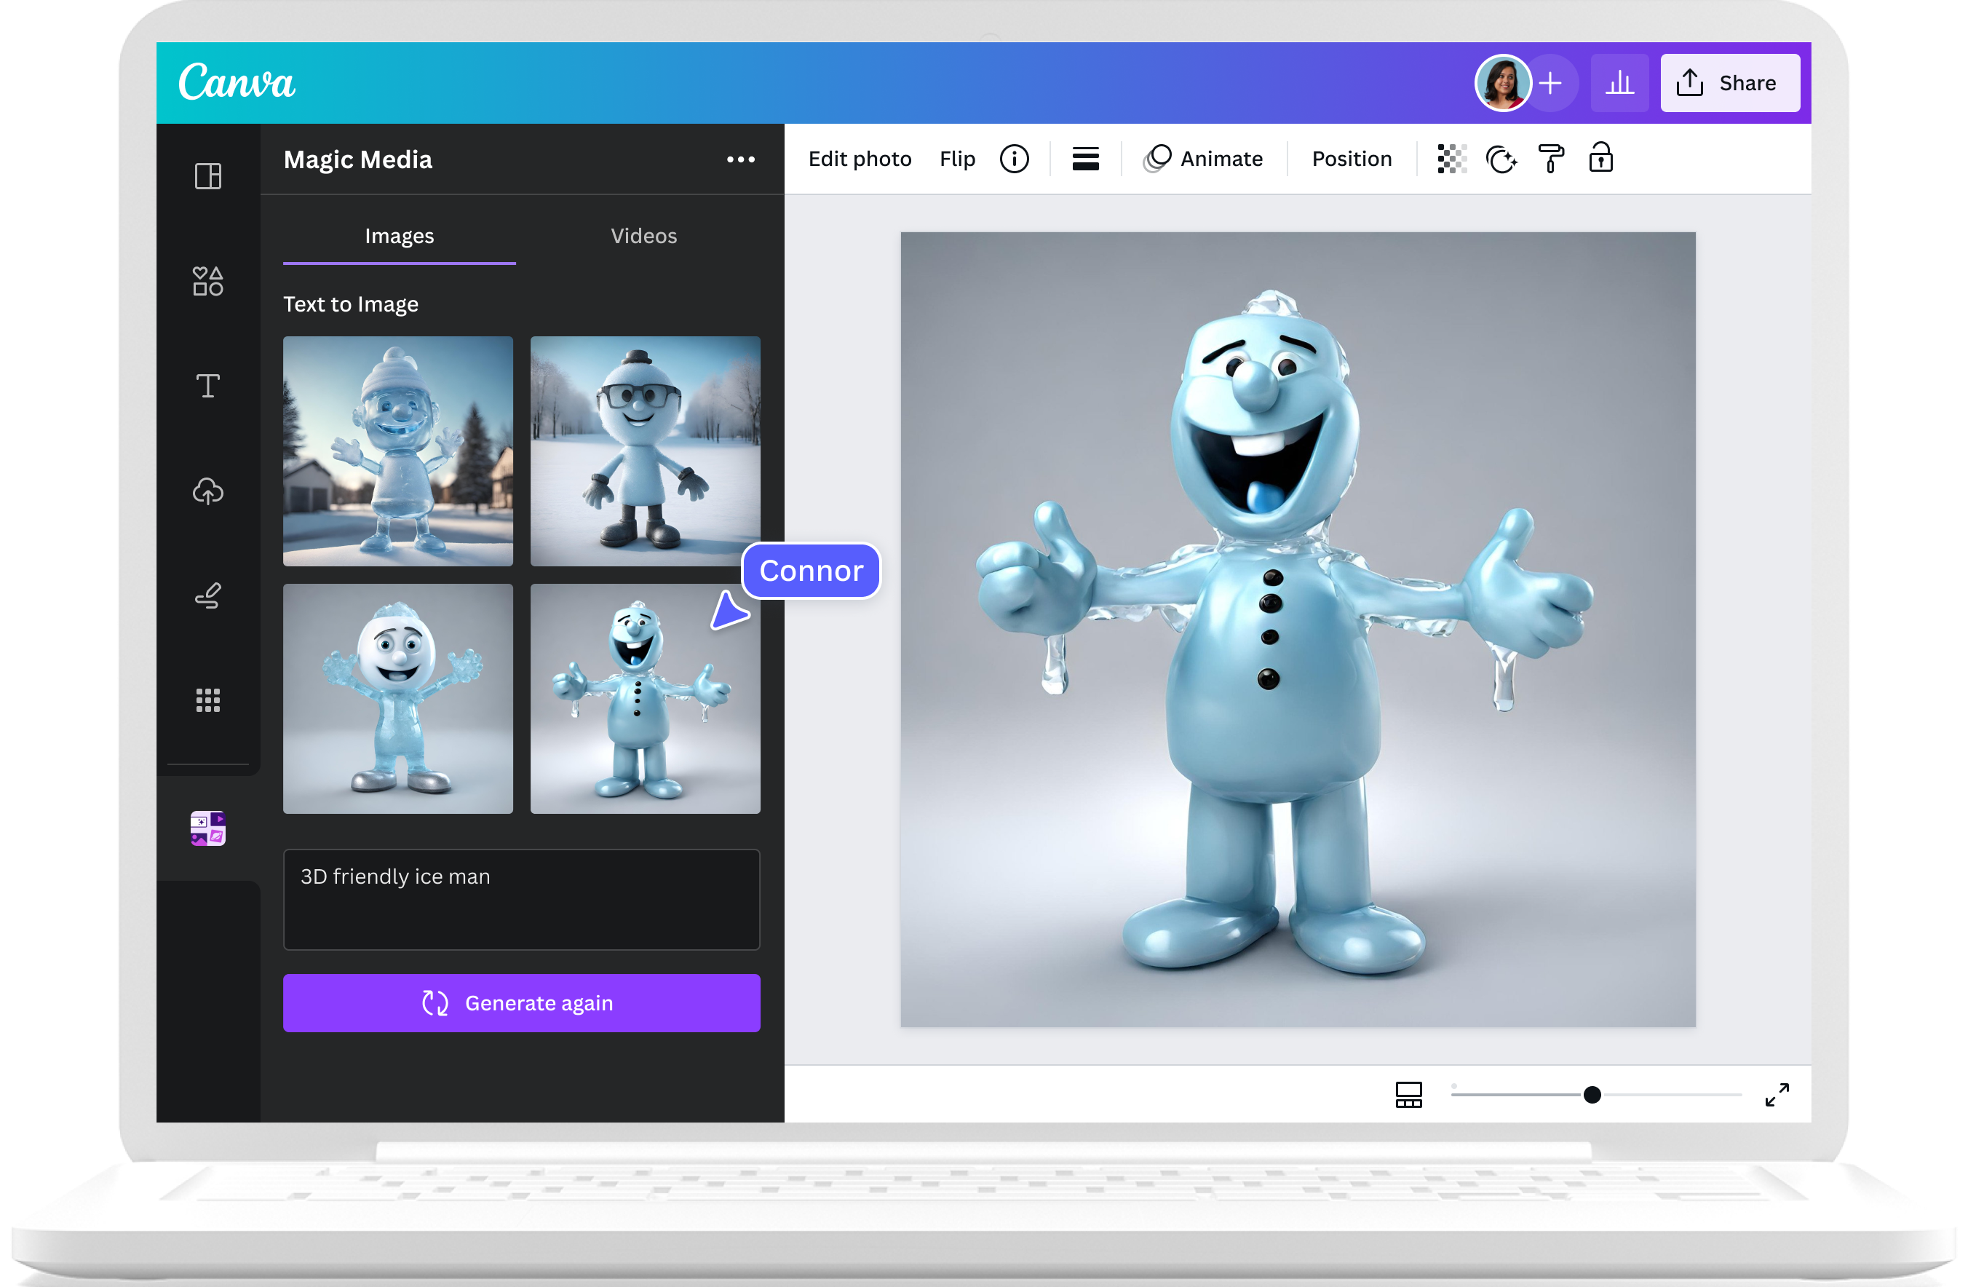Switch to the Images tab
The height and width of the screenshot is (1287, 1968).
click(x=400, y=236)
